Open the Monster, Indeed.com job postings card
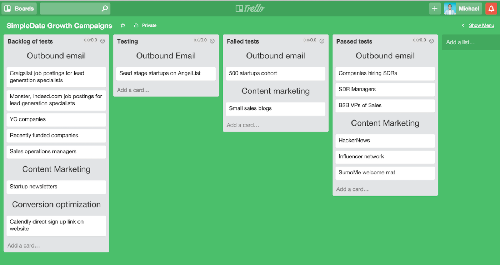Image resolution: width=500 pixels, height=265 pixels. tap(56, 100)
